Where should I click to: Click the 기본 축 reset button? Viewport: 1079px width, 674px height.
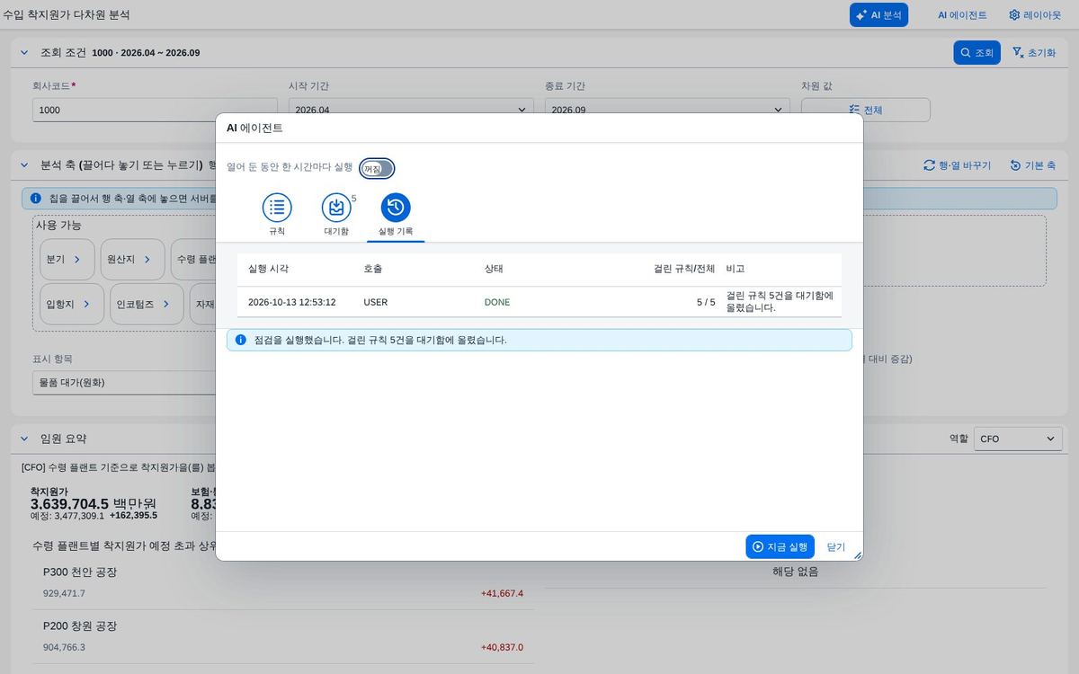1032,165
